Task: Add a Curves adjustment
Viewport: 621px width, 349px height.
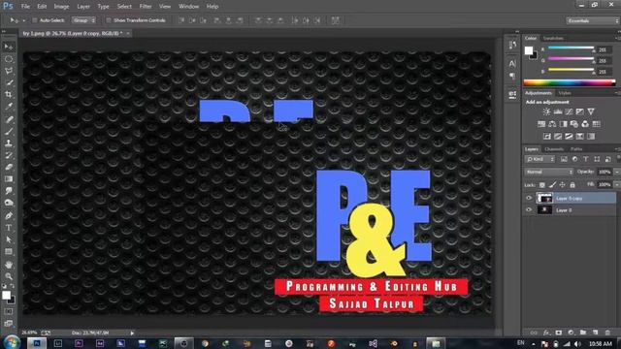Action: tap(569, 112)
